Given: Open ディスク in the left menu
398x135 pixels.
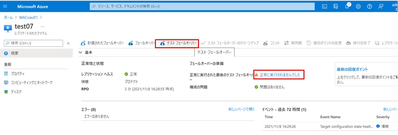Looking at the screenshot, I should [x=16, y=92].
